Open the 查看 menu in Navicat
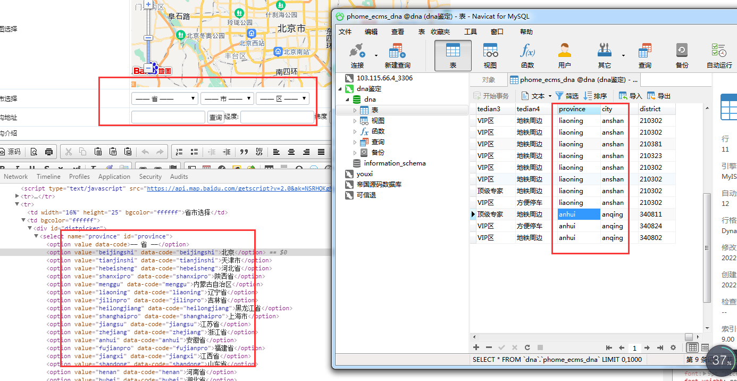This screenshot has height=381, width=737. point(398,32)
